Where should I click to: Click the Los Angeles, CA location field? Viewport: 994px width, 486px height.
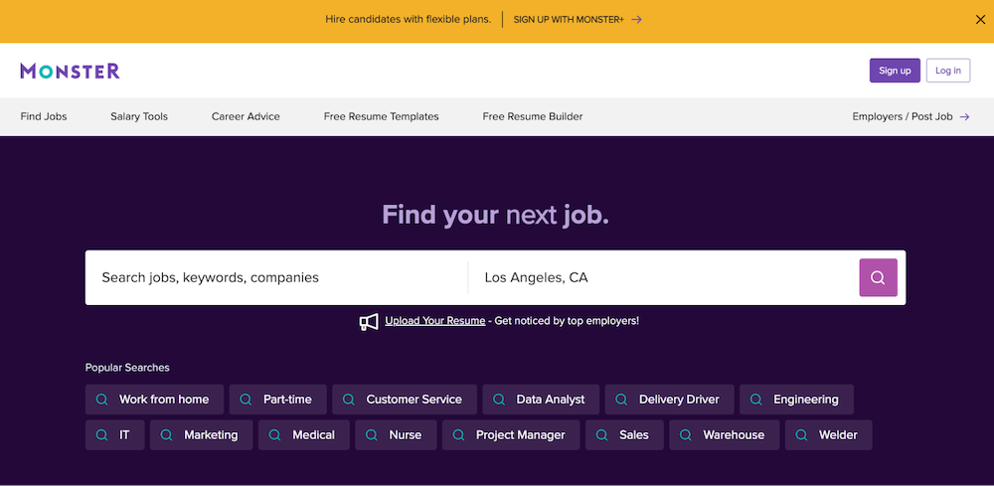coord(663,277)
